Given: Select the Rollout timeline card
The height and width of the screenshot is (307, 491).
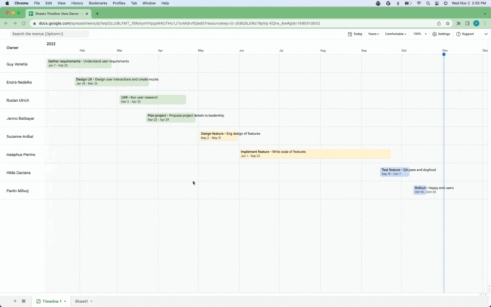Looking at the screenshot, I should (x=419, y=190).
